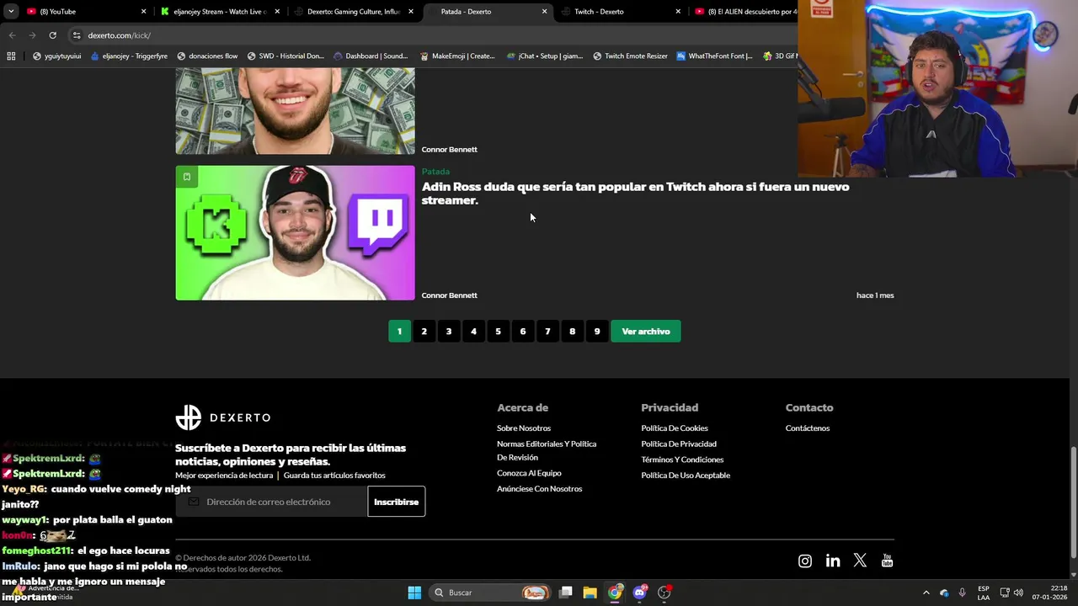
Task: Open the jChat Setup bookmark
Action: pos(545,56)
